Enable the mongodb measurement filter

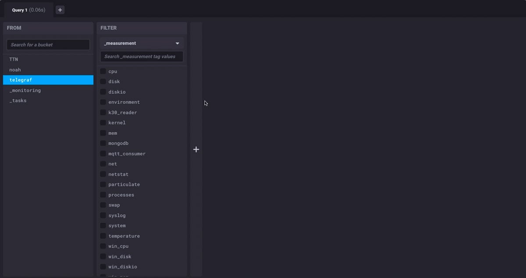click(x=103, y=143)
